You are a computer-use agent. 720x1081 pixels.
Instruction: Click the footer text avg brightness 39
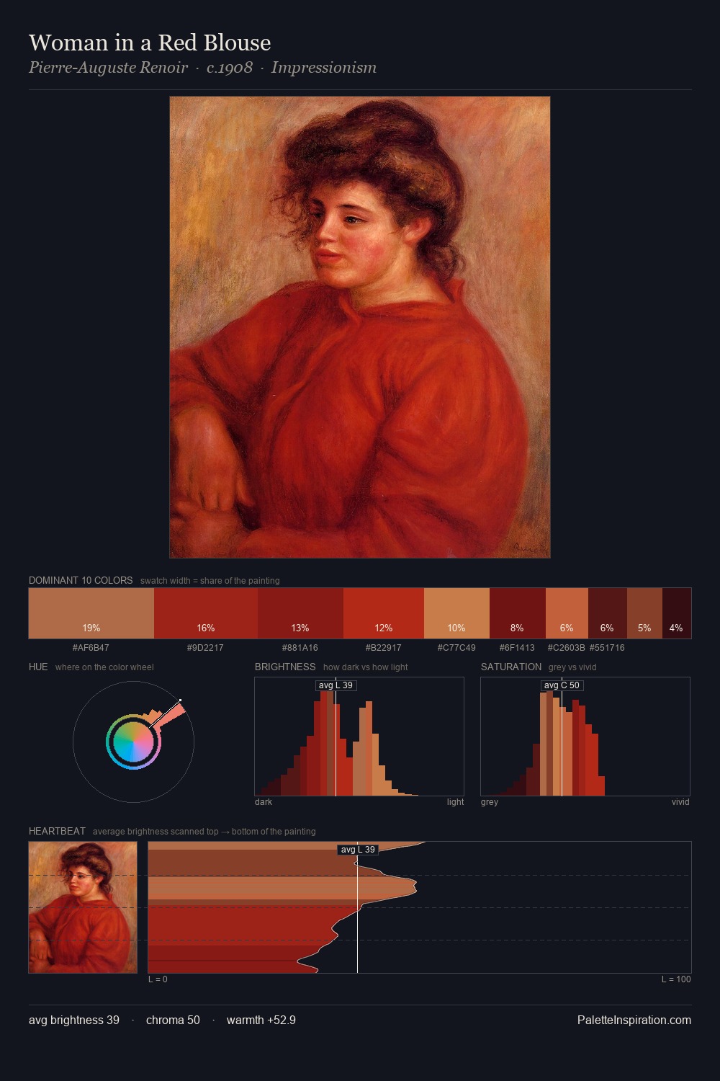coord(74,1020)
